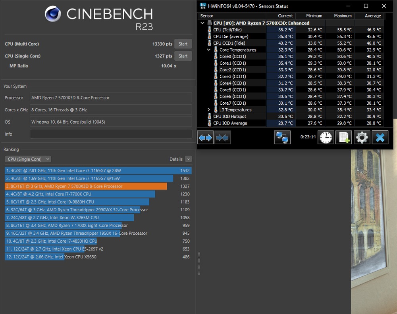Shrink columns using the collapse arrows icon
Screen dimensions: 397x314
222,137
